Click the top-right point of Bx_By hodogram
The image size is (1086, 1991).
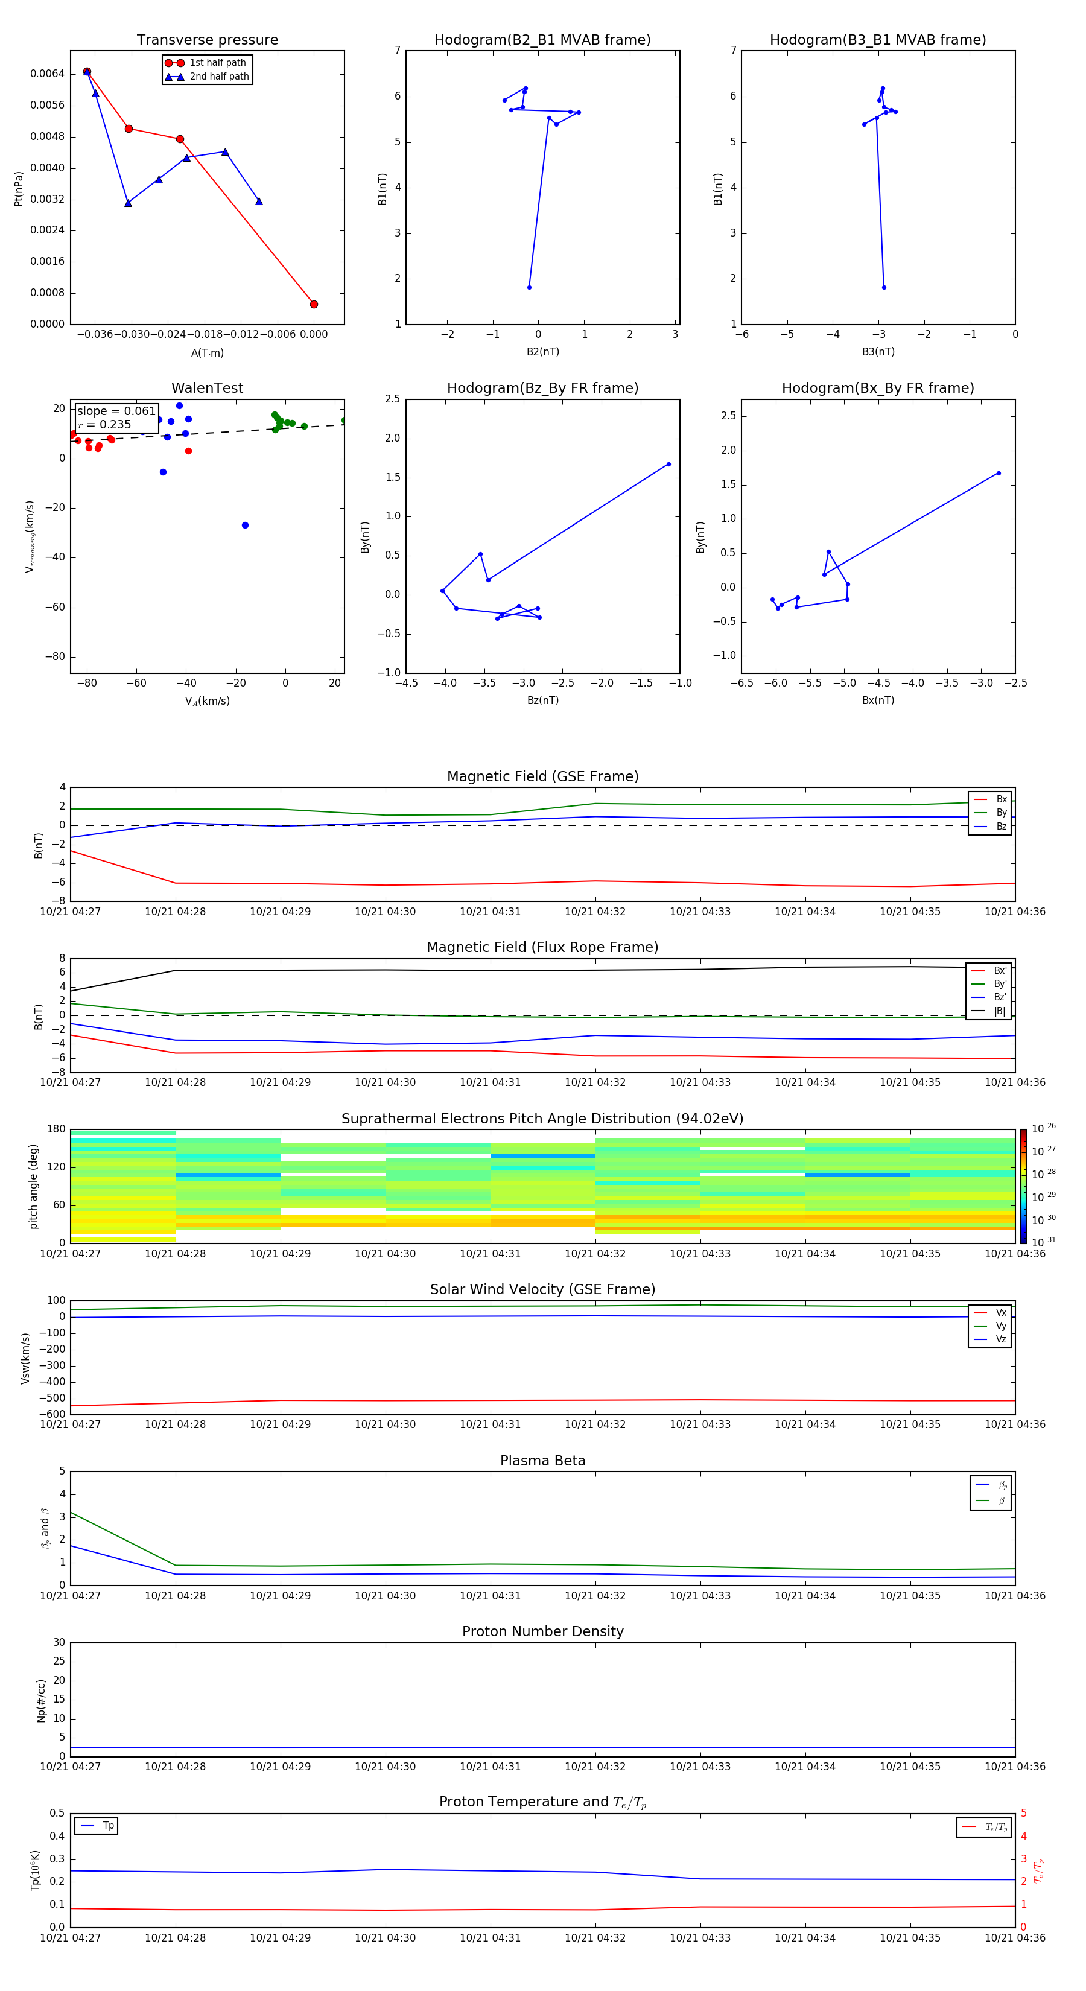pyautogui.click(x=999, y=473)
